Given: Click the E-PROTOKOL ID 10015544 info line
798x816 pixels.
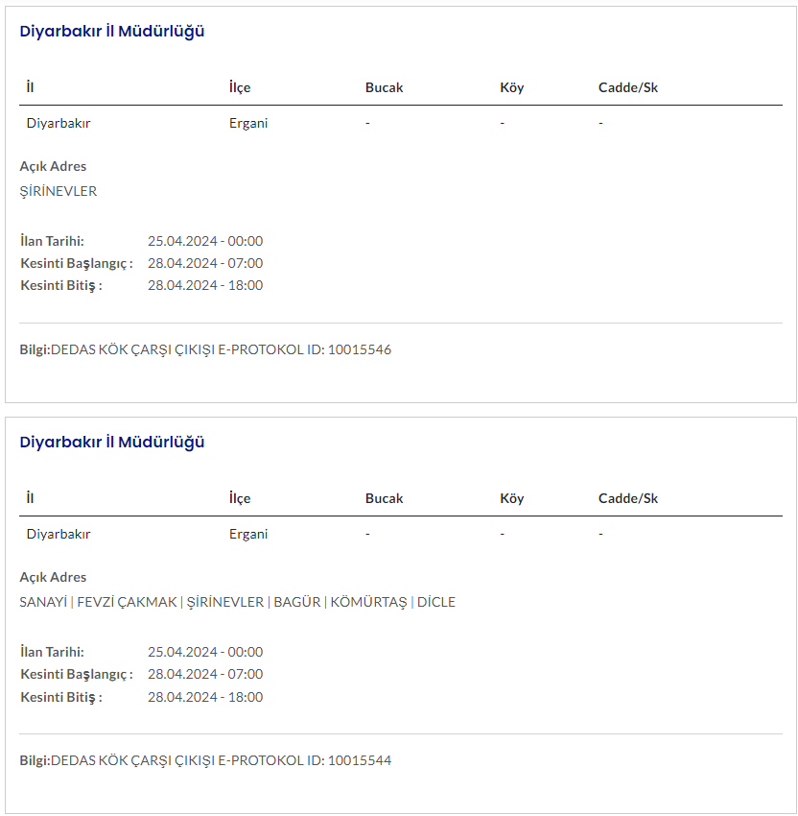Looking at the screenshot, I should (205, 760).
